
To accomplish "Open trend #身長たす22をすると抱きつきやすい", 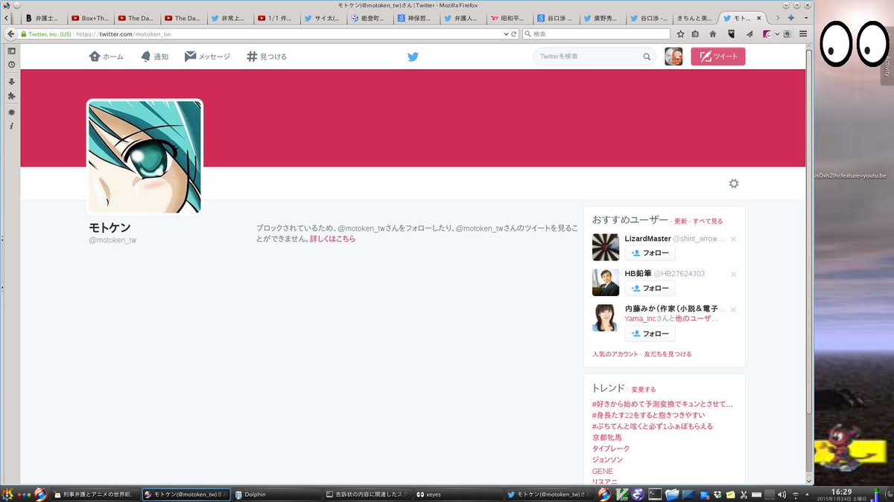I will [648, 415].
